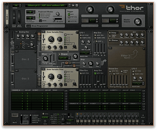Open the patch name display
The height and width of the screenshot is (130, 157).
click(46, 5)
